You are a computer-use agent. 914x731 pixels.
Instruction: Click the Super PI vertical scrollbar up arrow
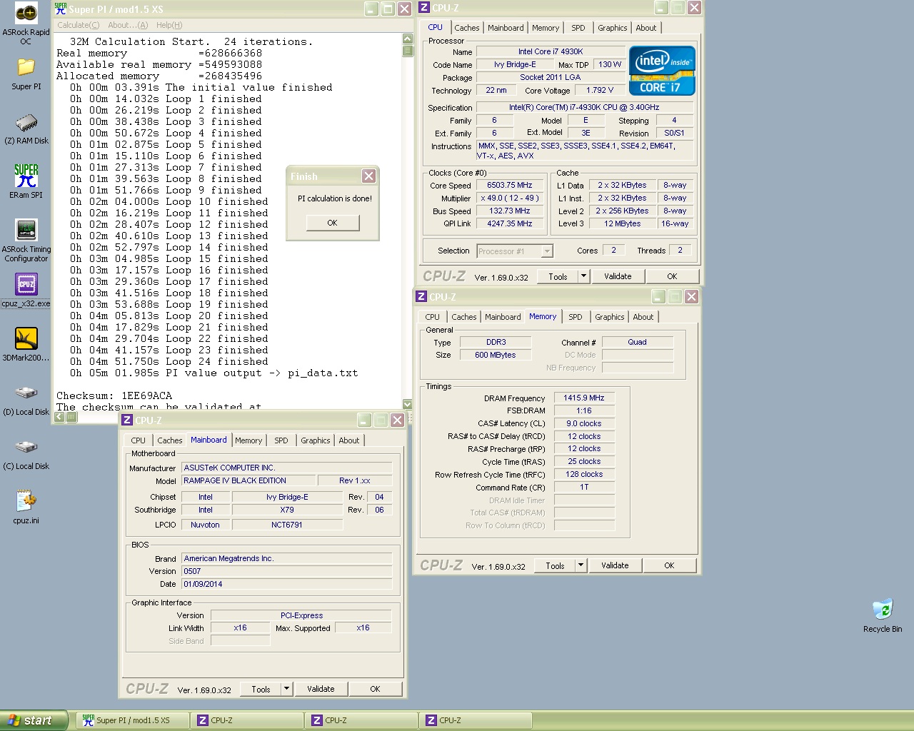[x=408, y=39]
